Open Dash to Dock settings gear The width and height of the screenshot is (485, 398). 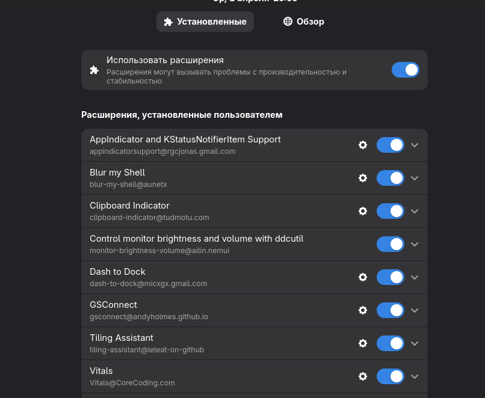[362, 277]
